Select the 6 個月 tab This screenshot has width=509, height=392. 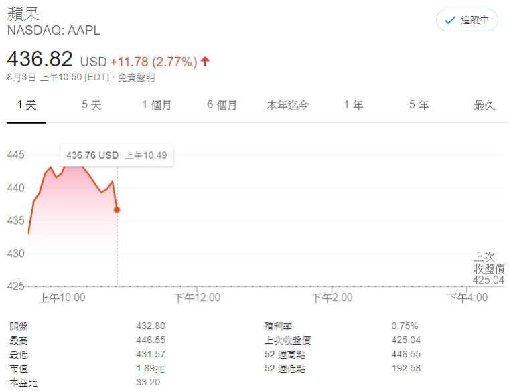[222, 105]
